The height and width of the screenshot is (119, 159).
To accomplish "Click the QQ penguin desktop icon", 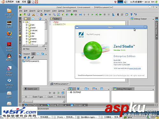I will coord(9,57).
